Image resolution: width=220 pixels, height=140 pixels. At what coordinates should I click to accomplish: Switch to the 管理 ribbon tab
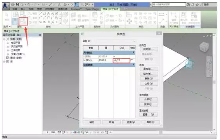40,9
